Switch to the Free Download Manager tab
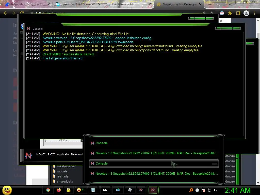The height and width of the screenshot is (195, 260). pyautogui.click(x=78, y=4)
